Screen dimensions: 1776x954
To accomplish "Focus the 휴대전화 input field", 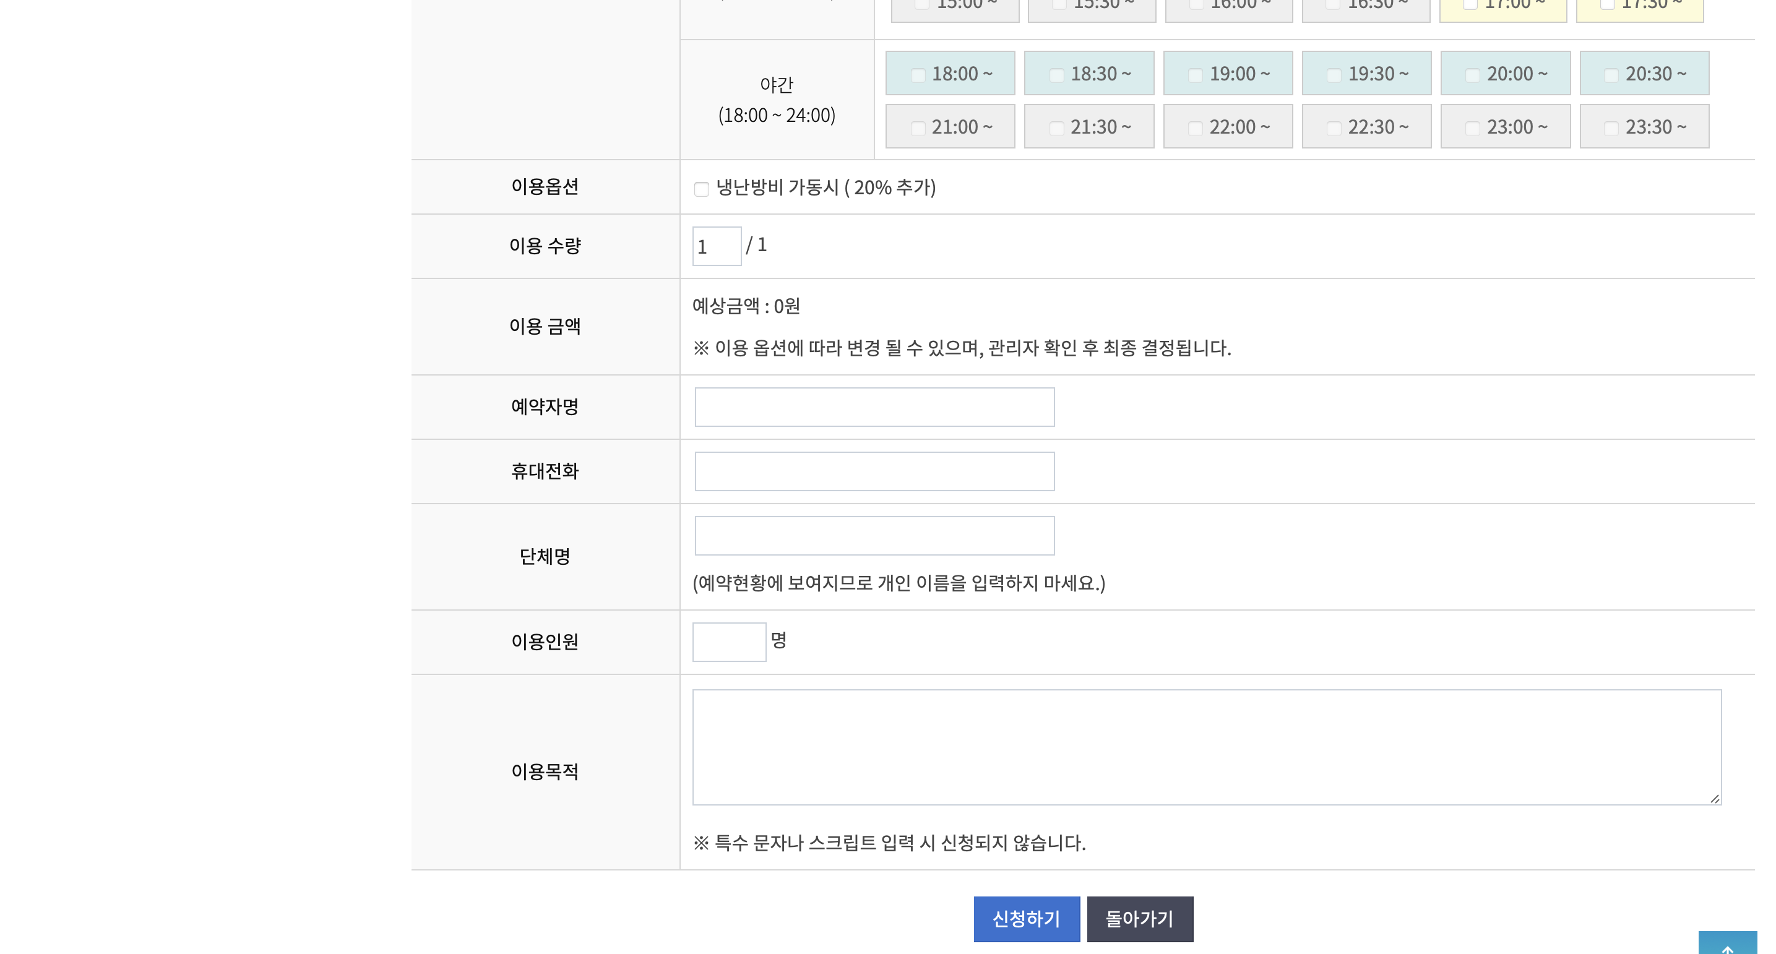I will (874, 471).
